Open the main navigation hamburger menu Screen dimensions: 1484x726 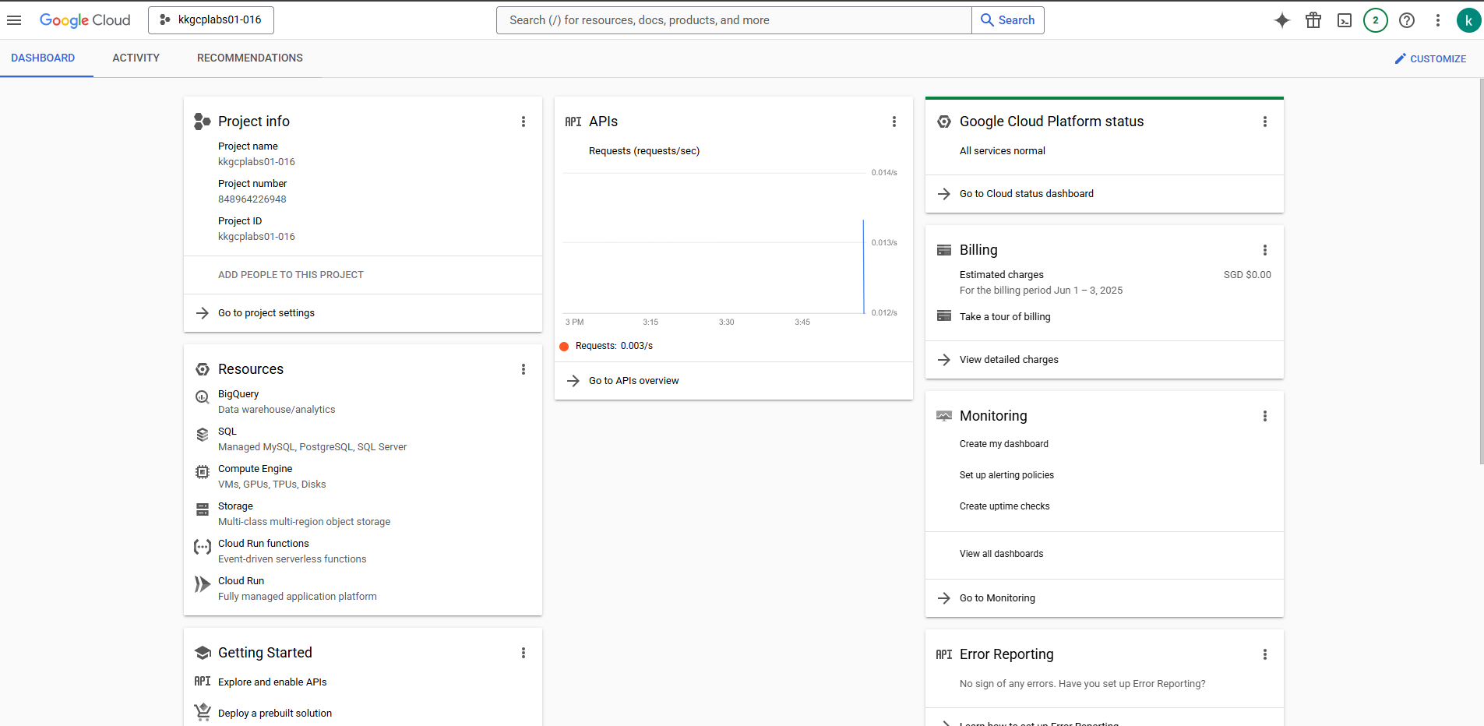click(14, 20)
